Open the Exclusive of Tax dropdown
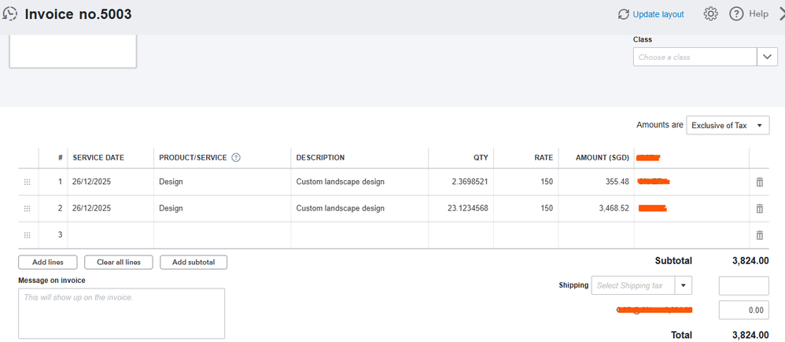This screenshot has width=785, height=342. pyautogui.click(x=728, y=126)
